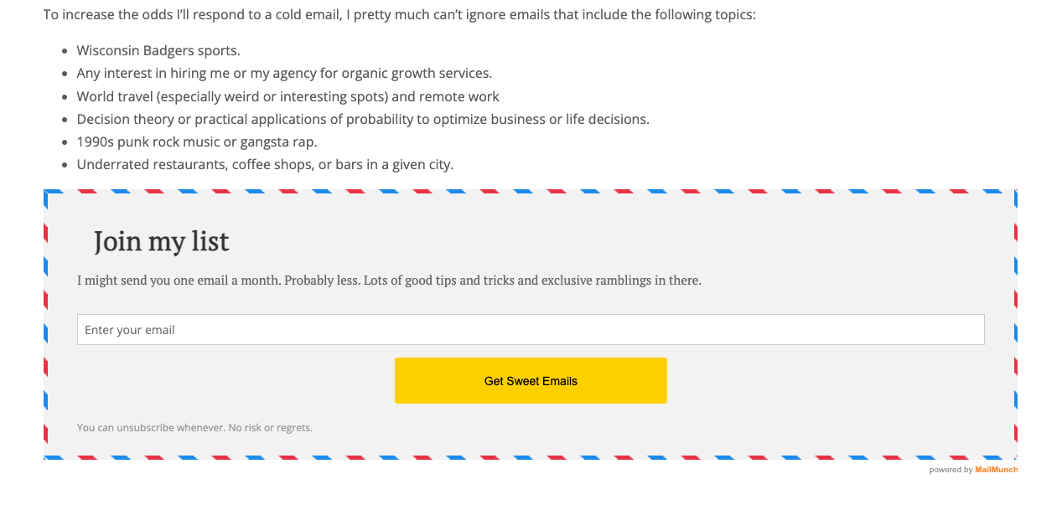Image resolution: width=1062 pixels, height=515 pixels.
Task: Click the organic growth services bullet text
Action: pyautogui.click(x=284, y=74)
